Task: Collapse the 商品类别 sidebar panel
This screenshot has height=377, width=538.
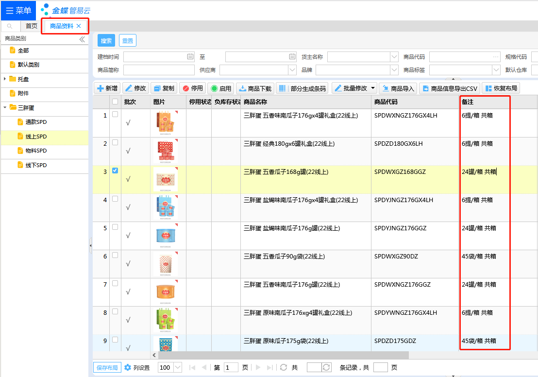Action: (x=82, y=39)
